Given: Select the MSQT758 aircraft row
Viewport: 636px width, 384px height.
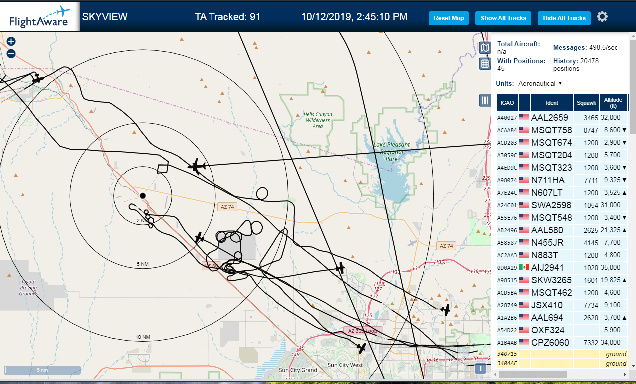Looking at the screenshot, I should pyautogui.click(x=562, y=130).
